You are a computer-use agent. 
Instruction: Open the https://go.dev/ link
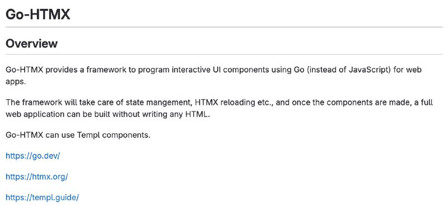point(33,156)
